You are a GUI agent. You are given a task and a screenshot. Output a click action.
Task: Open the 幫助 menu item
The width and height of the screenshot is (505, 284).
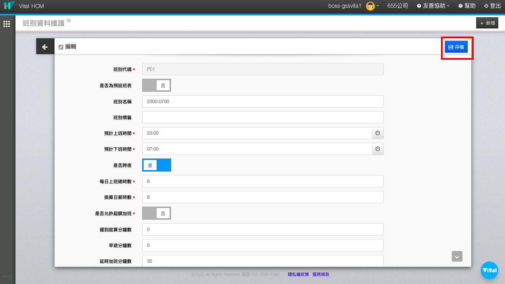click(467, 6)
